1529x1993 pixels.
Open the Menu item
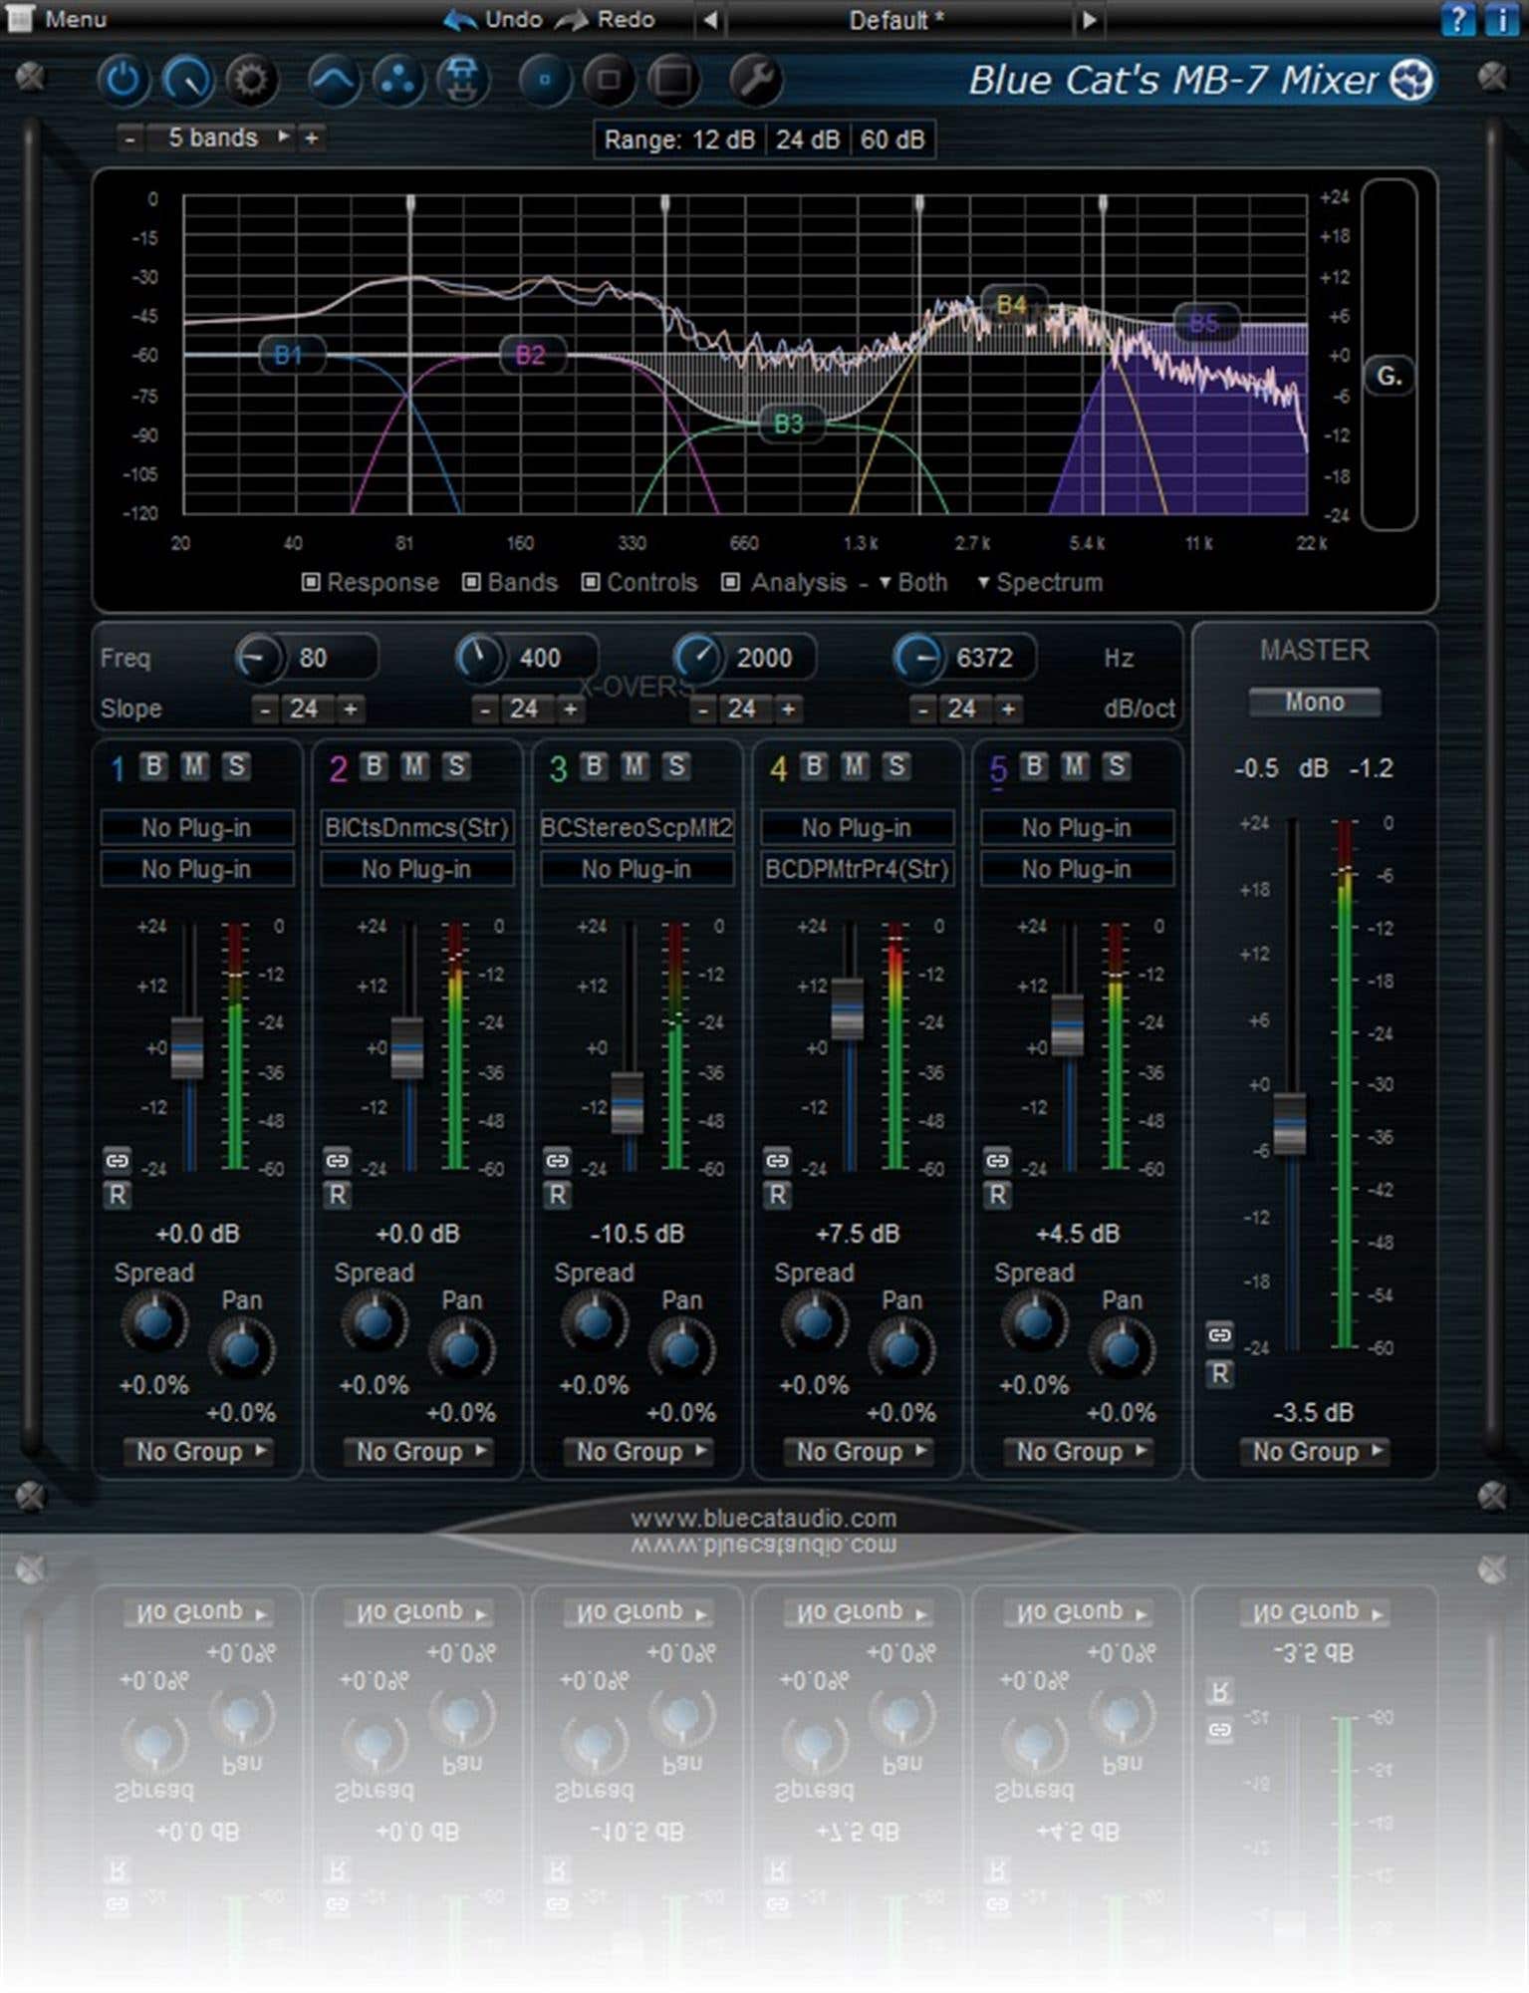coord(59,19)
